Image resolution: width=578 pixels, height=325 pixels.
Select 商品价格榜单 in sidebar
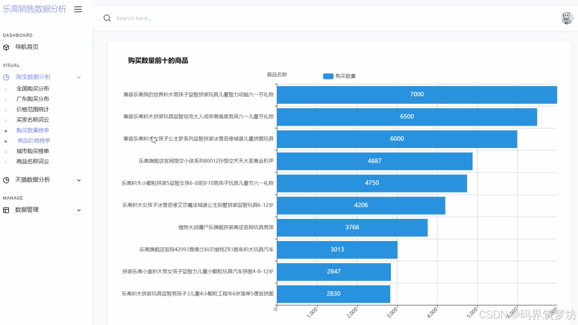tap(34, 141)
